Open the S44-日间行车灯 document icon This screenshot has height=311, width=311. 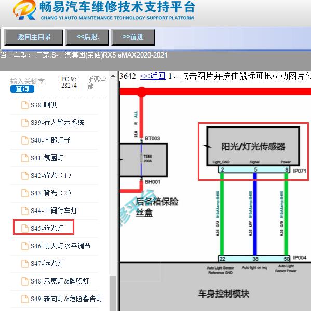coord(25,210)
